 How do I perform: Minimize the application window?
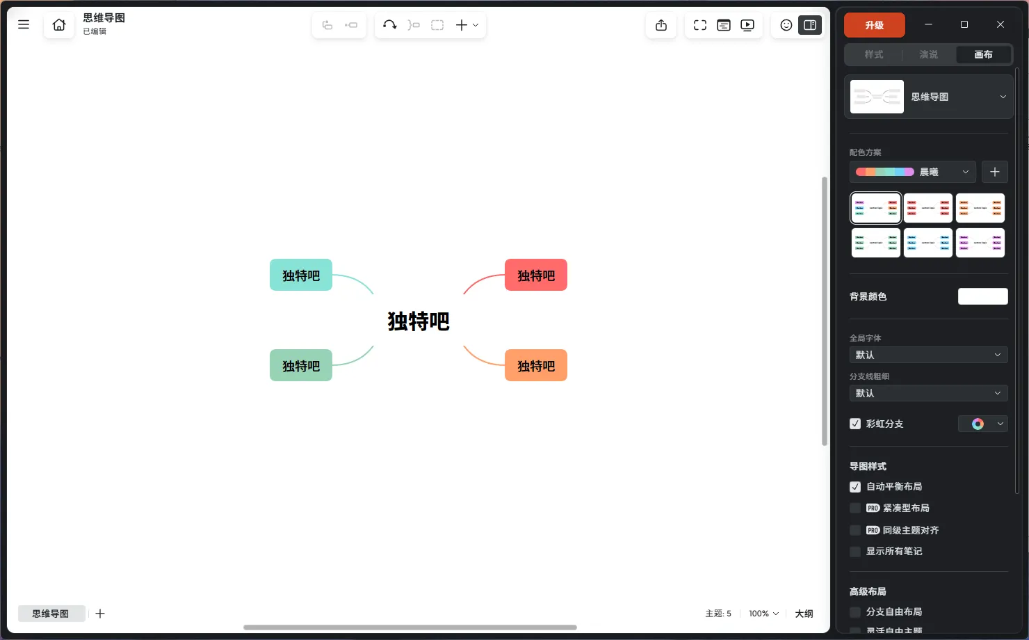pyautogui.click(x=928, y=24)
